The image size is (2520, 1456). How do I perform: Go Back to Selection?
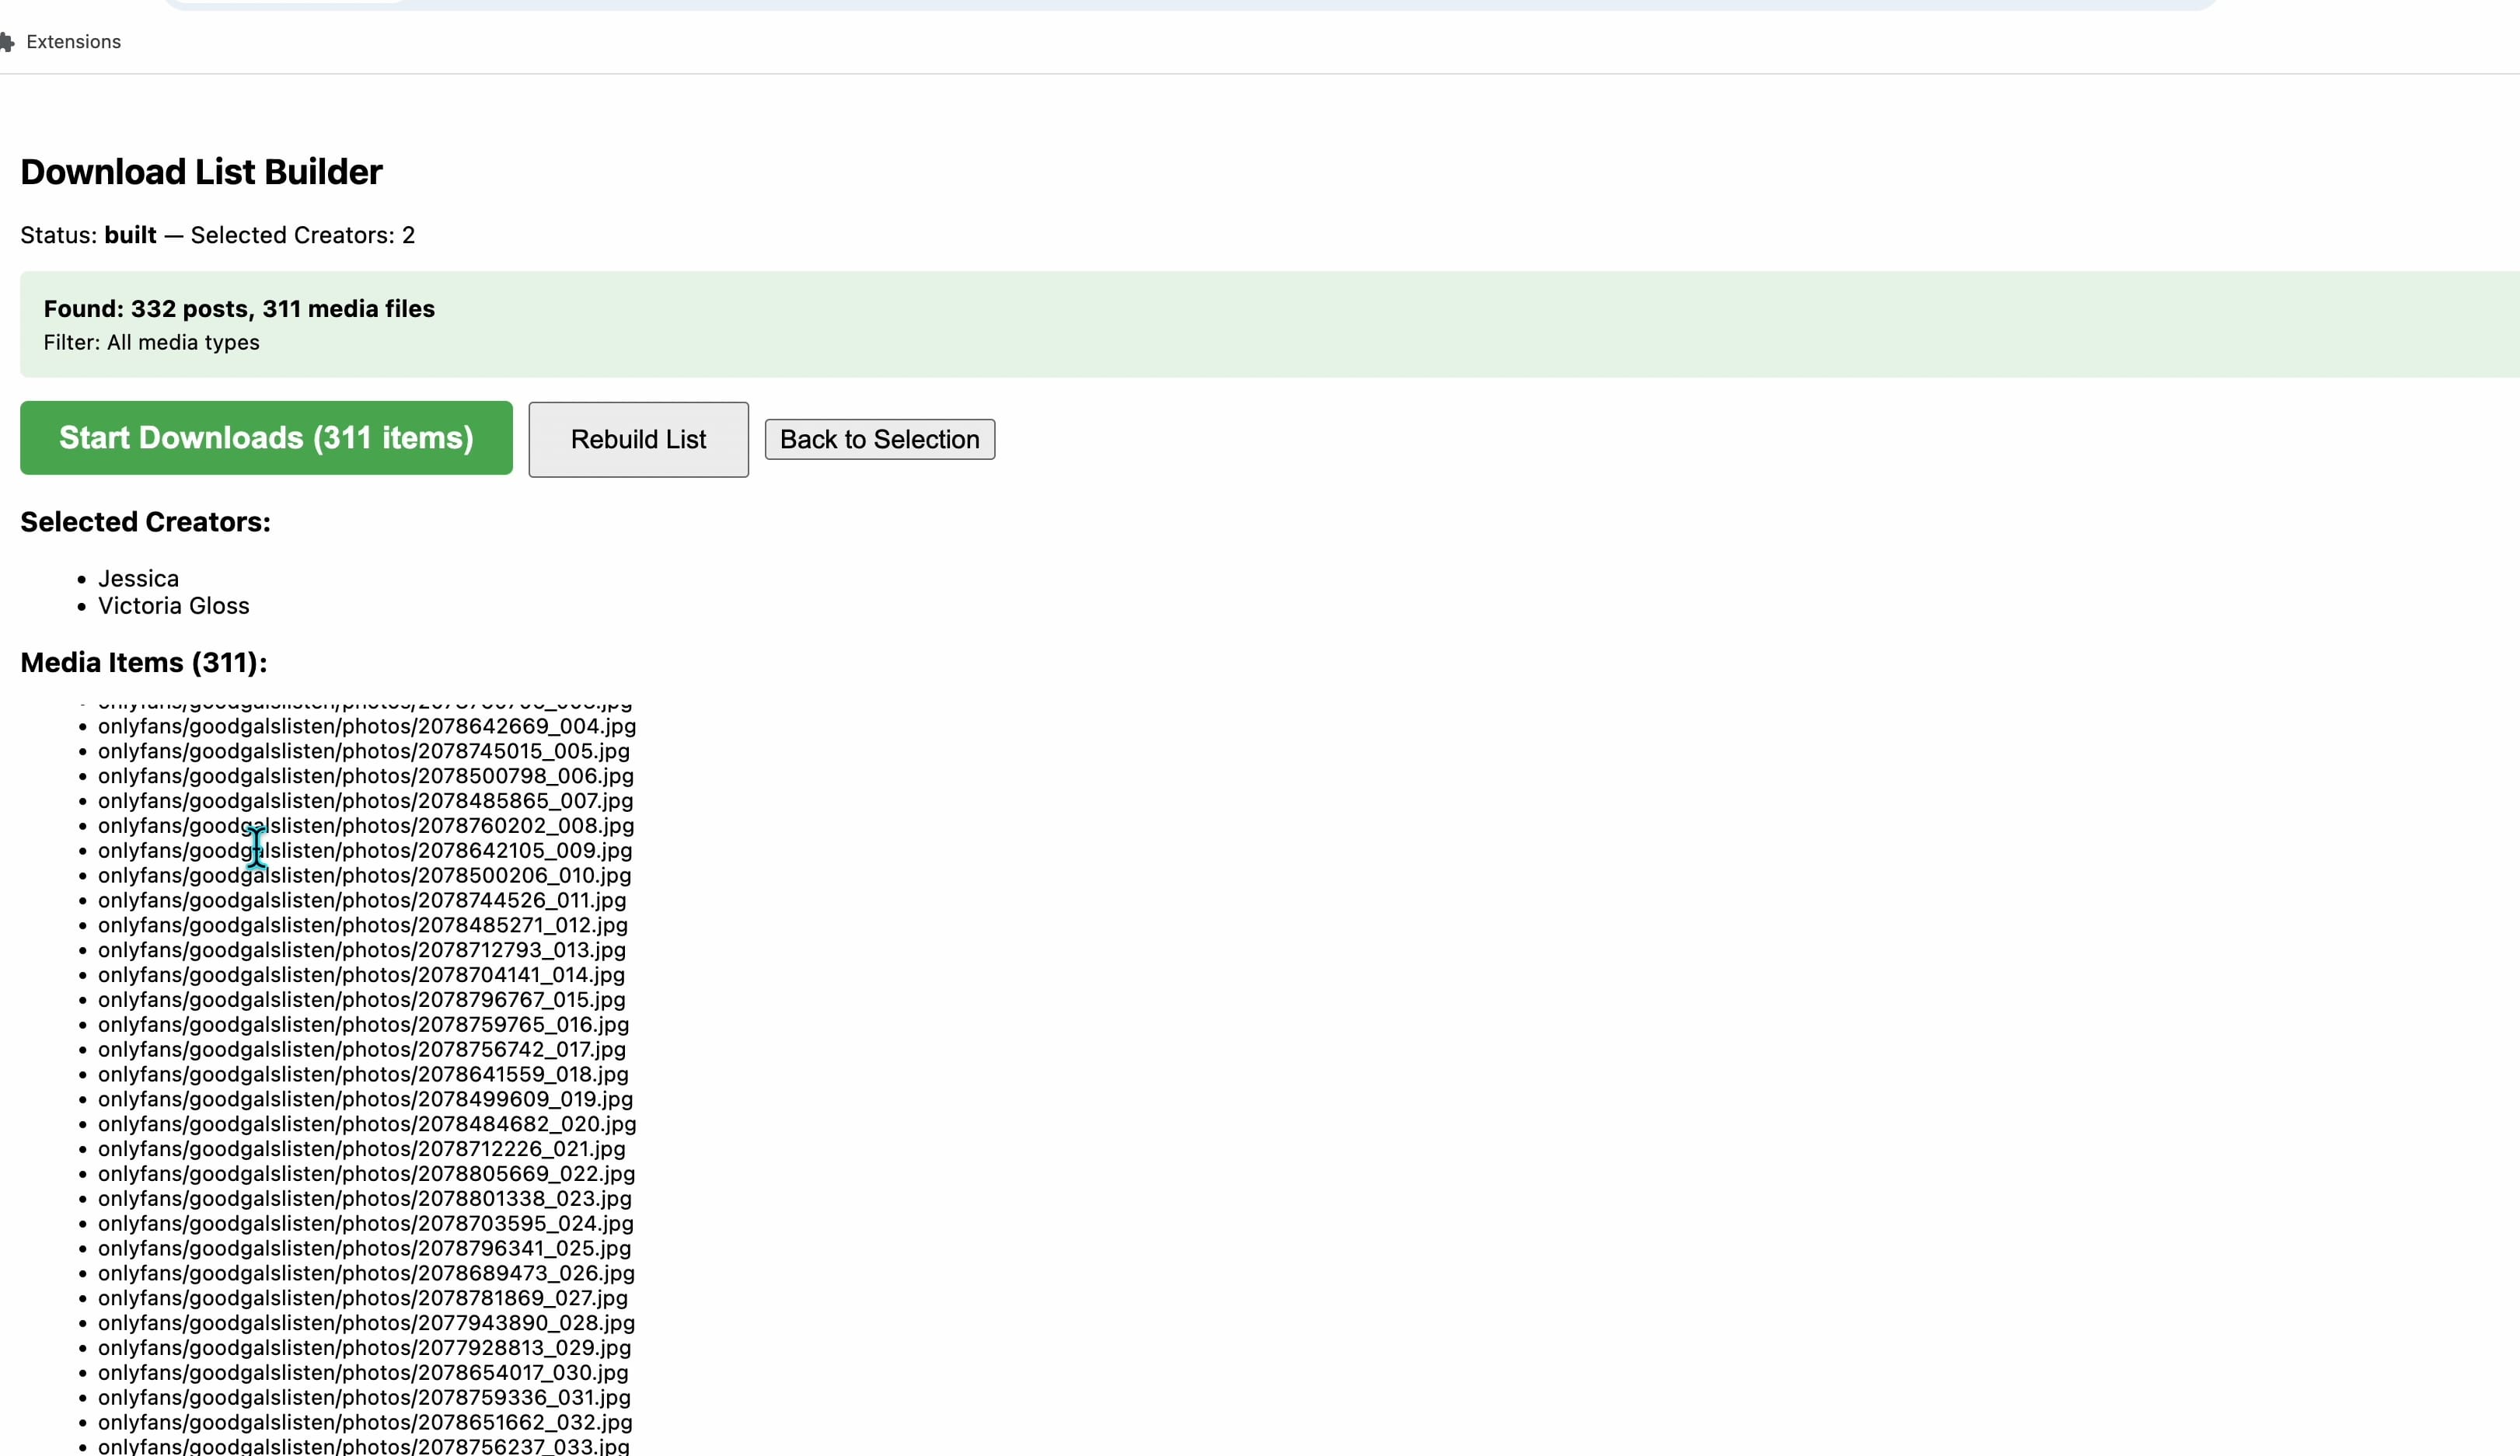pos(879,439)
